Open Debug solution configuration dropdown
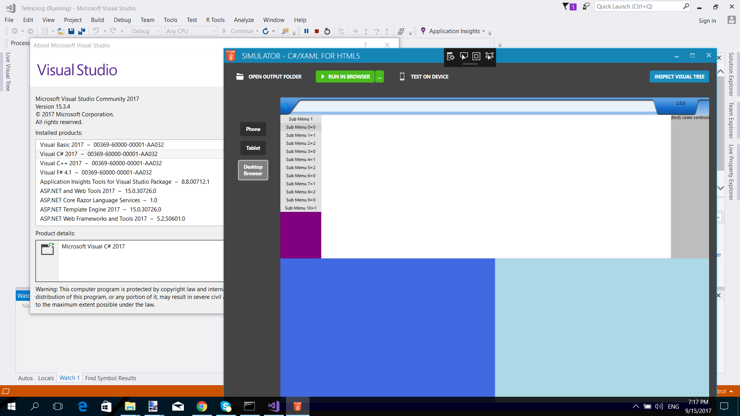 click(x=146, y=31)
